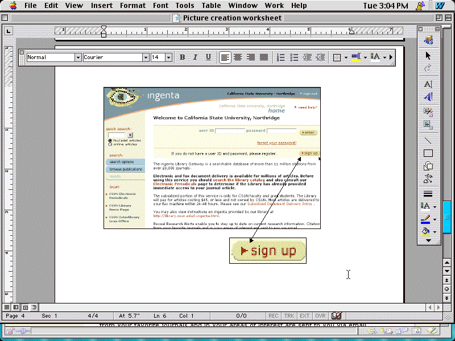The width and height of the screenshot is (455, 341).
Task: Open the Draw menu cube icon
Action: tap(428, 40)
